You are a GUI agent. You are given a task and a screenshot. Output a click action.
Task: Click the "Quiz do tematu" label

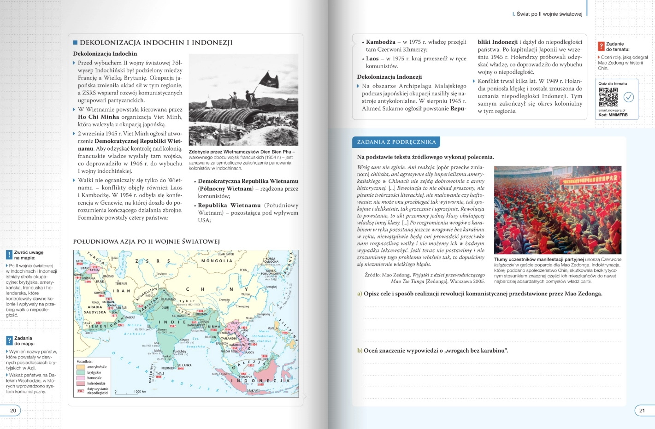613,83
